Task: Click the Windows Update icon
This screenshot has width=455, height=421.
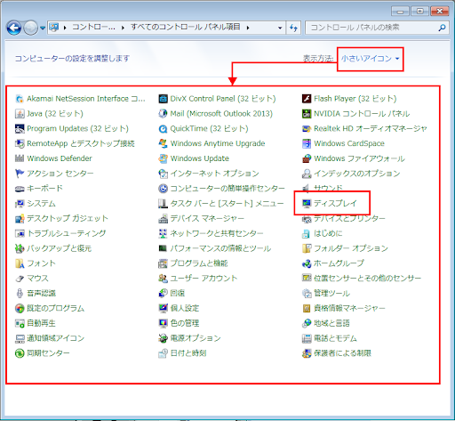Action: point(163,158)
